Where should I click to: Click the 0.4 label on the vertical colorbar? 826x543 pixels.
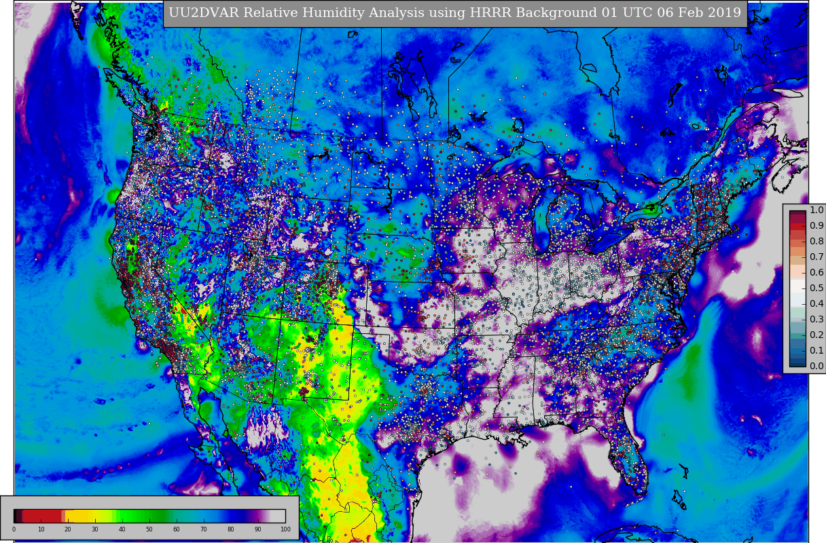click(816, 304)
